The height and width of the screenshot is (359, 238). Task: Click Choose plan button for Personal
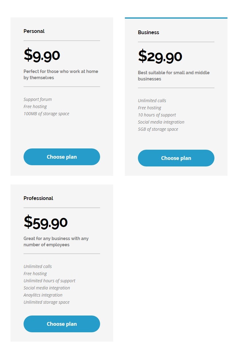point(62,157)
